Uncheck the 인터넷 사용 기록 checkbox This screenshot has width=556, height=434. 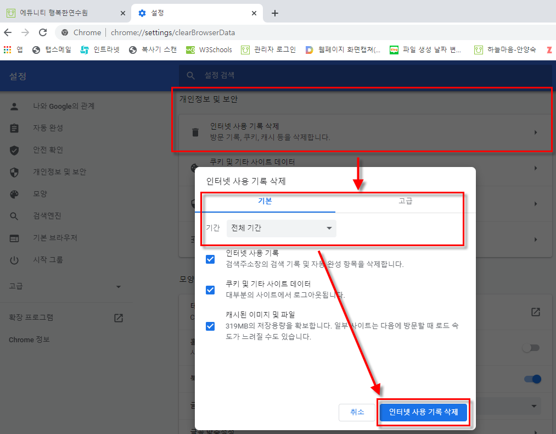(x=210, y=259)
